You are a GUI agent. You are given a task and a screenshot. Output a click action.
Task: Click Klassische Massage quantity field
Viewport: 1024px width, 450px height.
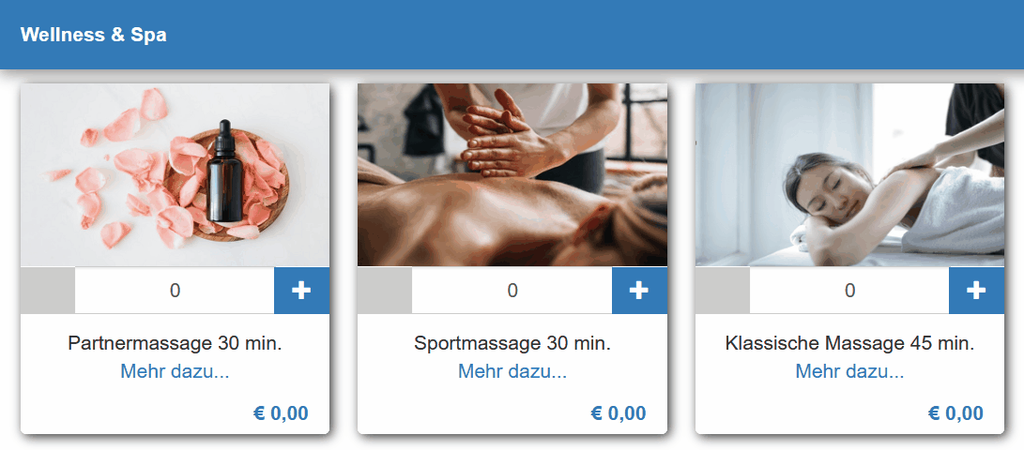[x=849, y=291]
